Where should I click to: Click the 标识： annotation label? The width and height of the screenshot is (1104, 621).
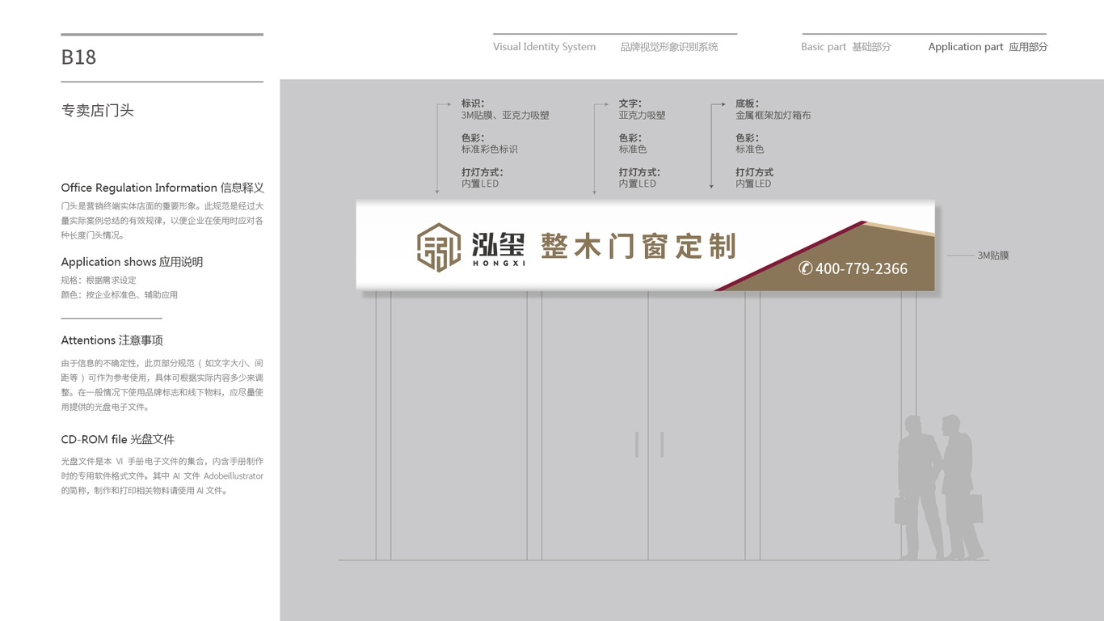473,103
